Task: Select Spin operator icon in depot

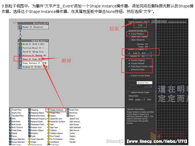Action: (x=49, y=124)
